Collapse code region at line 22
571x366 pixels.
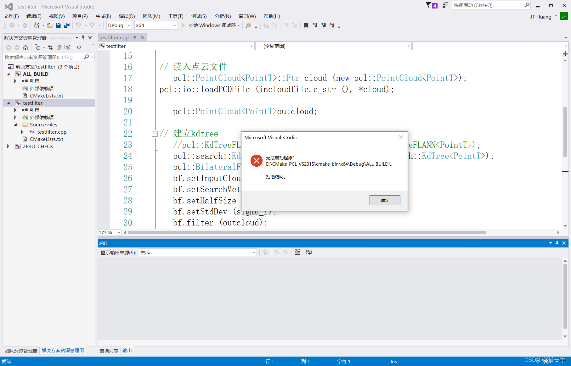tap(155, 134)
